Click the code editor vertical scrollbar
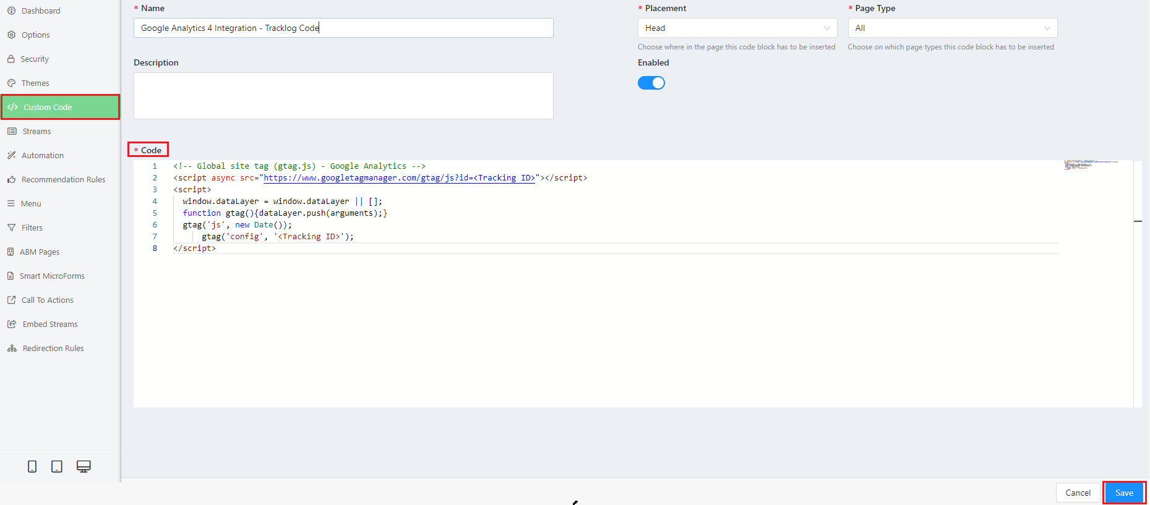The width and height of the screenshot is (1150, 505). click(1138, 284)
